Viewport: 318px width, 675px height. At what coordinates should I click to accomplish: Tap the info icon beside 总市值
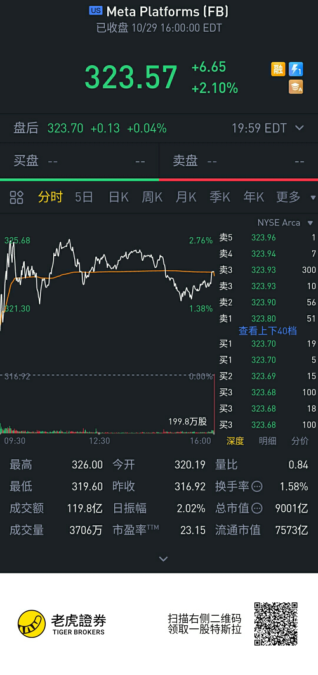click(257, 508)
